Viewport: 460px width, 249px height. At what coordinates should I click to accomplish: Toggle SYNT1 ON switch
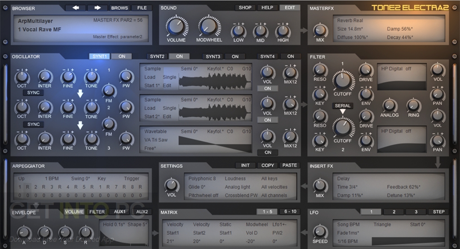[x=122, y=56]
